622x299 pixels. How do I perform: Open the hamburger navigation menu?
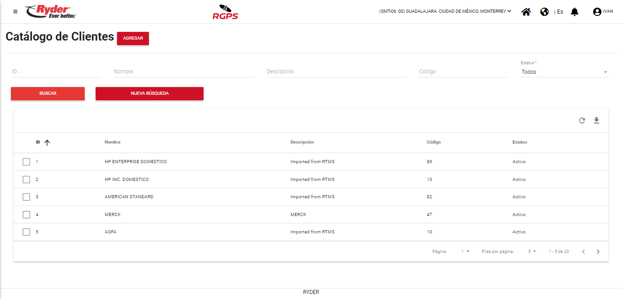[x=15, y=11]
